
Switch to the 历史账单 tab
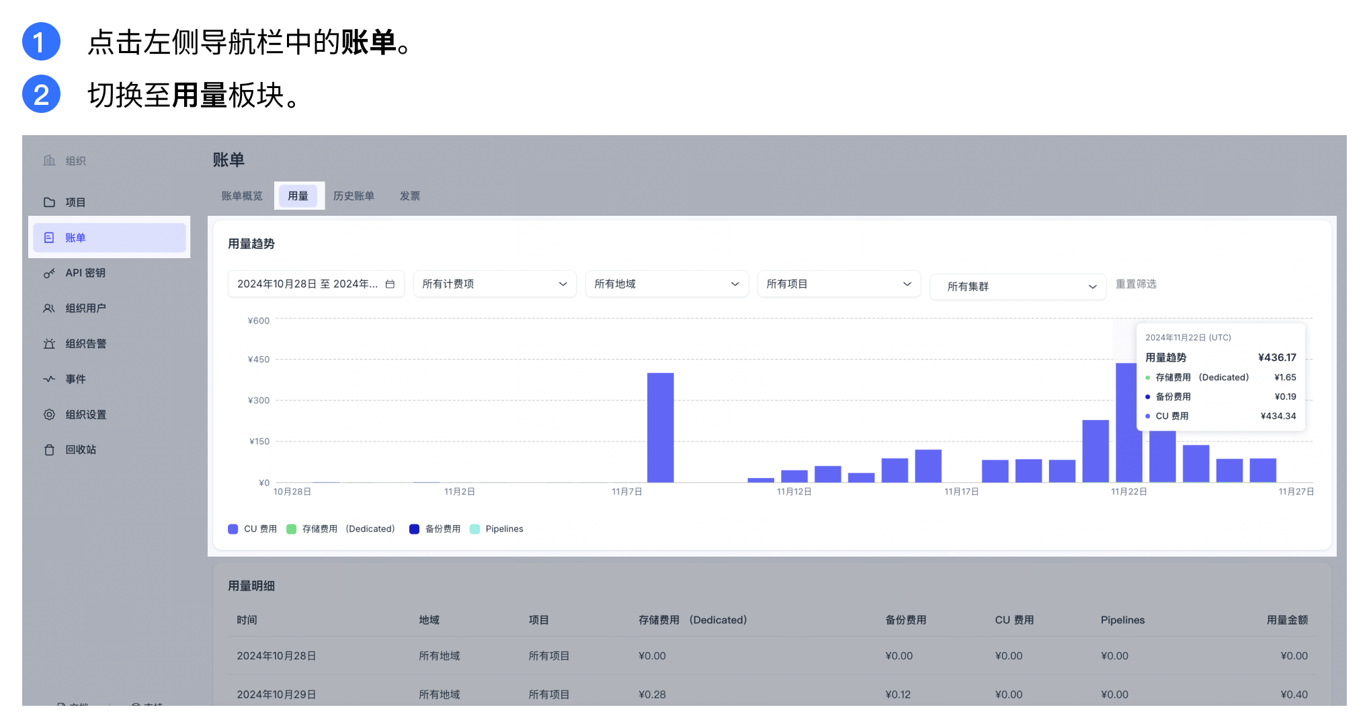(x=354, y=196)
